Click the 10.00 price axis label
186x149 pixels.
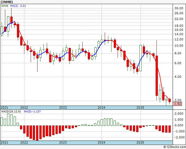click(x=179, y=46)
